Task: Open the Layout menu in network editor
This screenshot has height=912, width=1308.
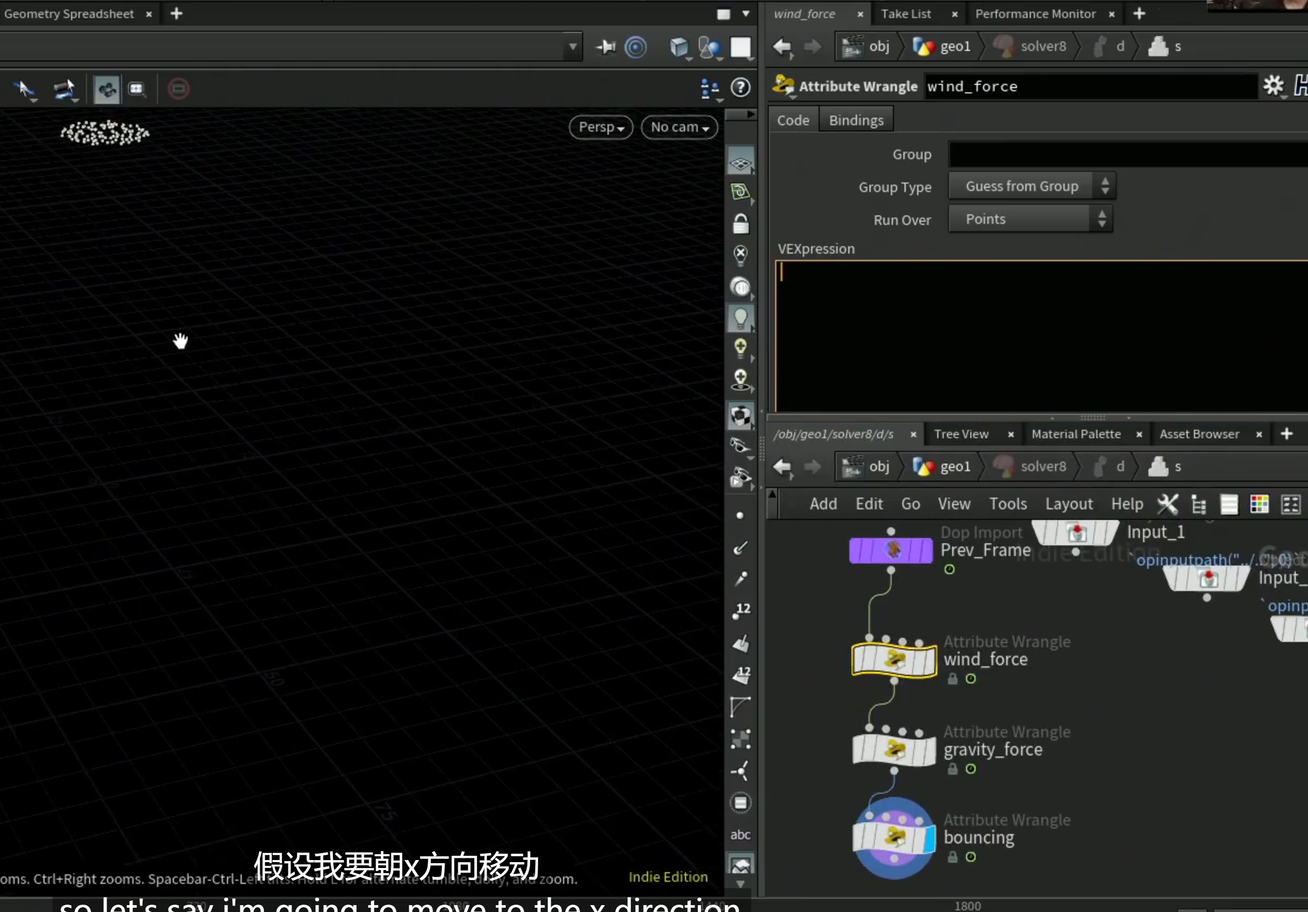Action: pyautogui.click(x=1069, y=504)
